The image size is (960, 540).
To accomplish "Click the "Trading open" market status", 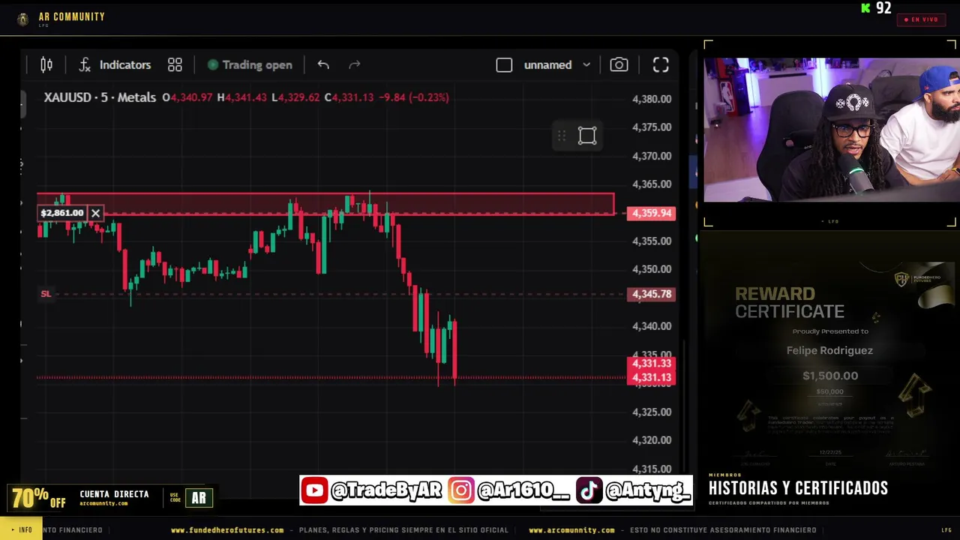I will click(250, 65).
